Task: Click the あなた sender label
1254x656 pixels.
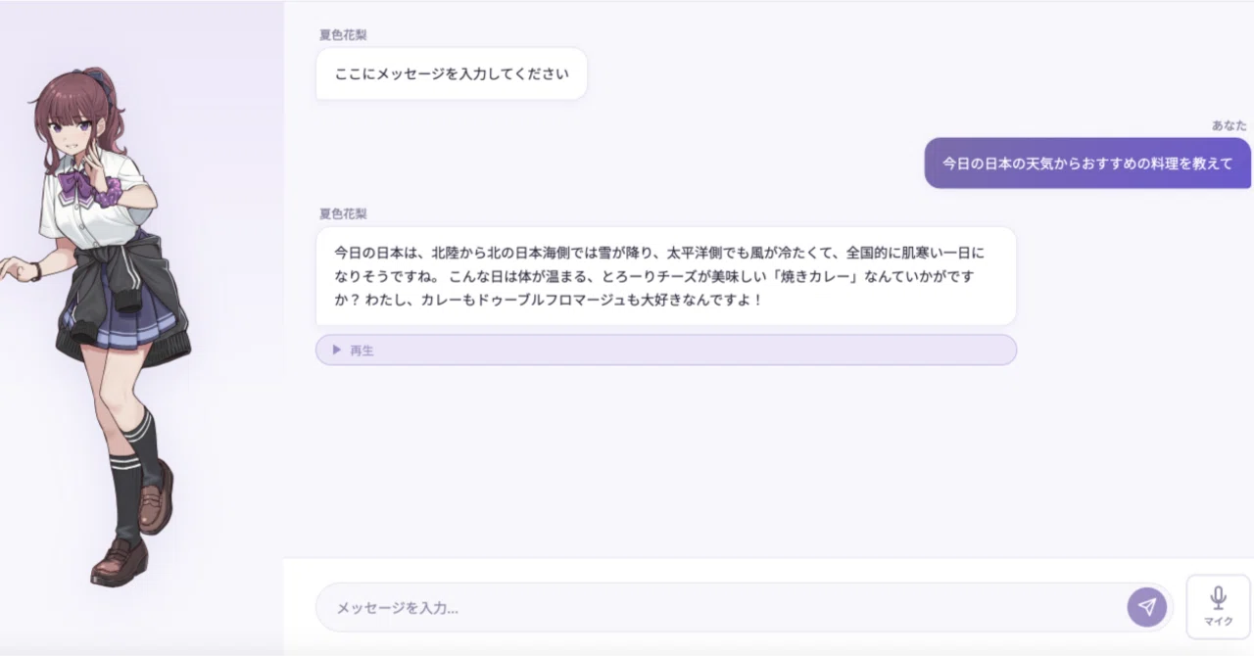Action: point(1230,125)
